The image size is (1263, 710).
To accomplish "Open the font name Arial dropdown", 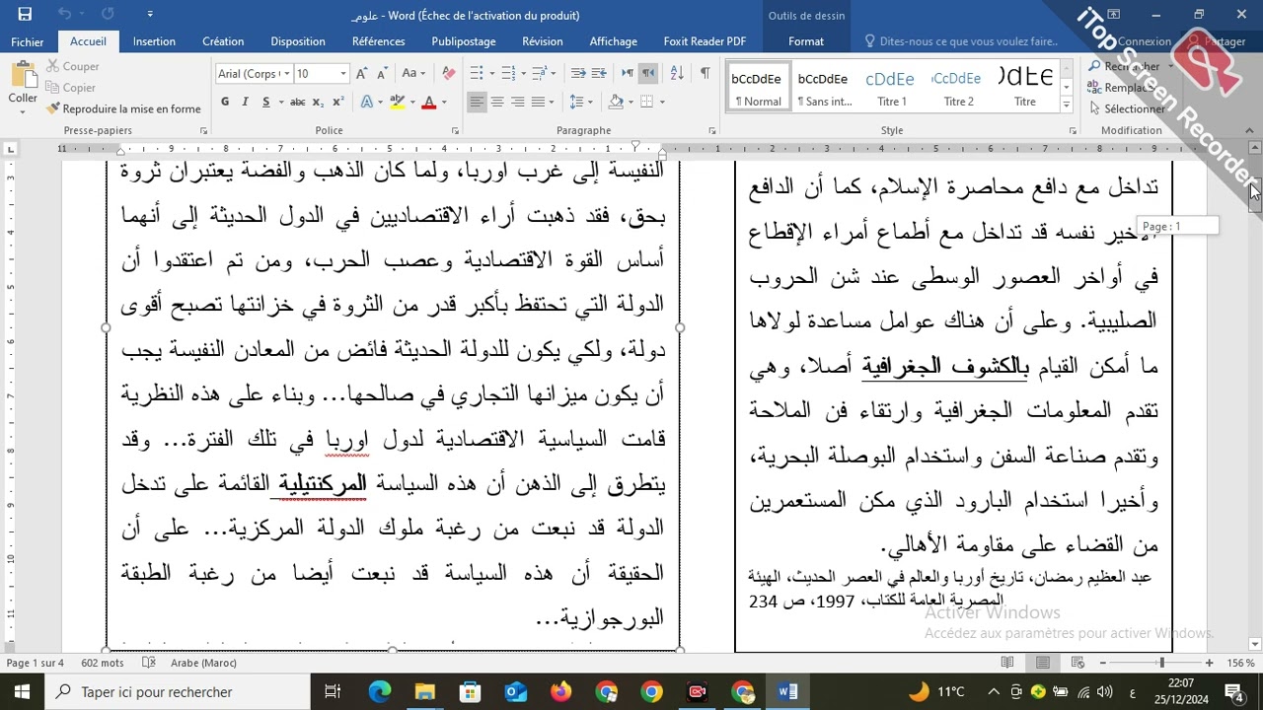I will click(287, 74).
